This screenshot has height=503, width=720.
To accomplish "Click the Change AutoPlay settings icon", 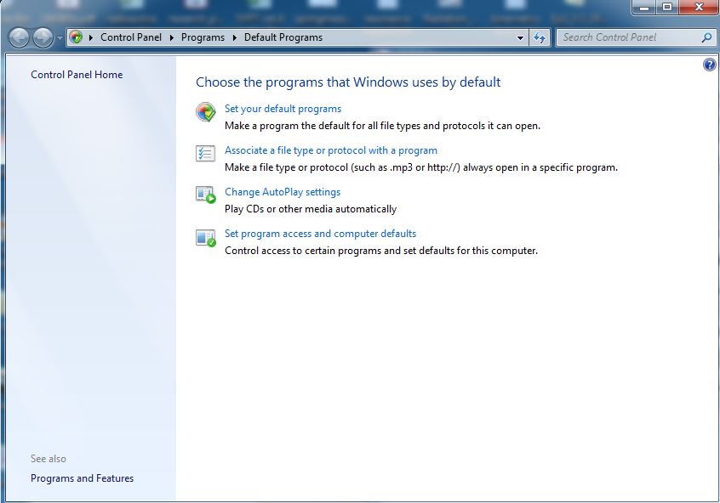I will [206, 195].
